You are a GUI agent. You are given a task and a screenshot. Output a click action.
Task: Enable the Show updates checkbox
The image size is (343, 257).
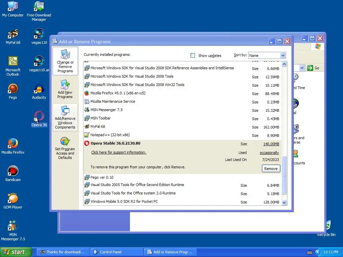coord(193,56)
